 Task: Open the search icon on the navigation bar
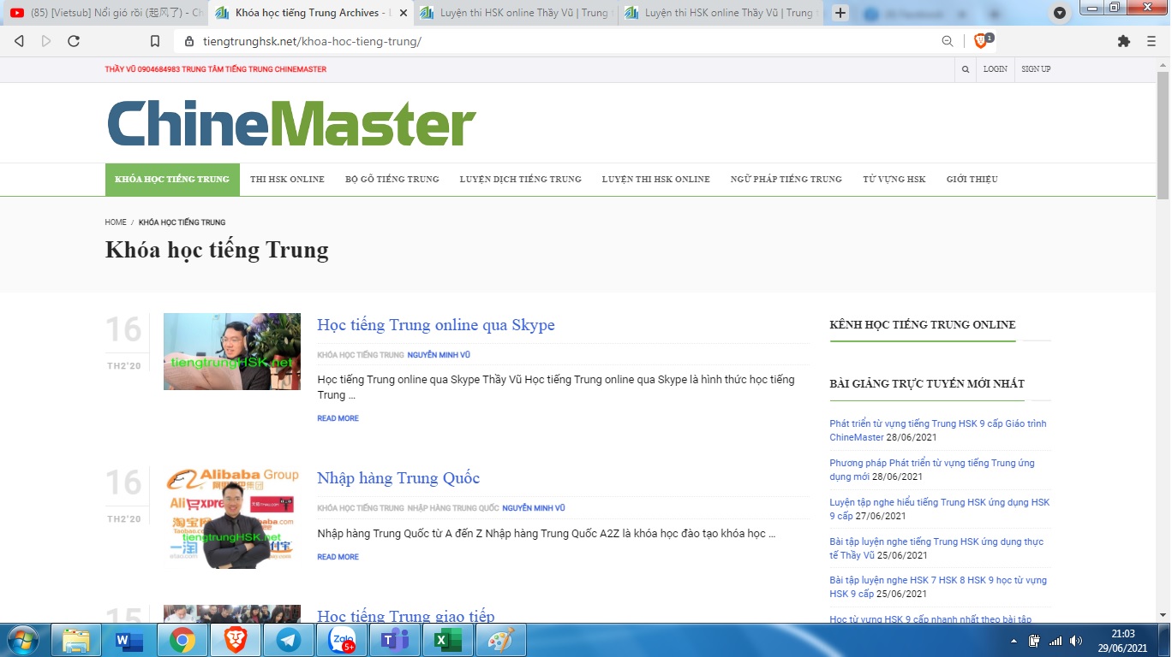pos(965,69)
